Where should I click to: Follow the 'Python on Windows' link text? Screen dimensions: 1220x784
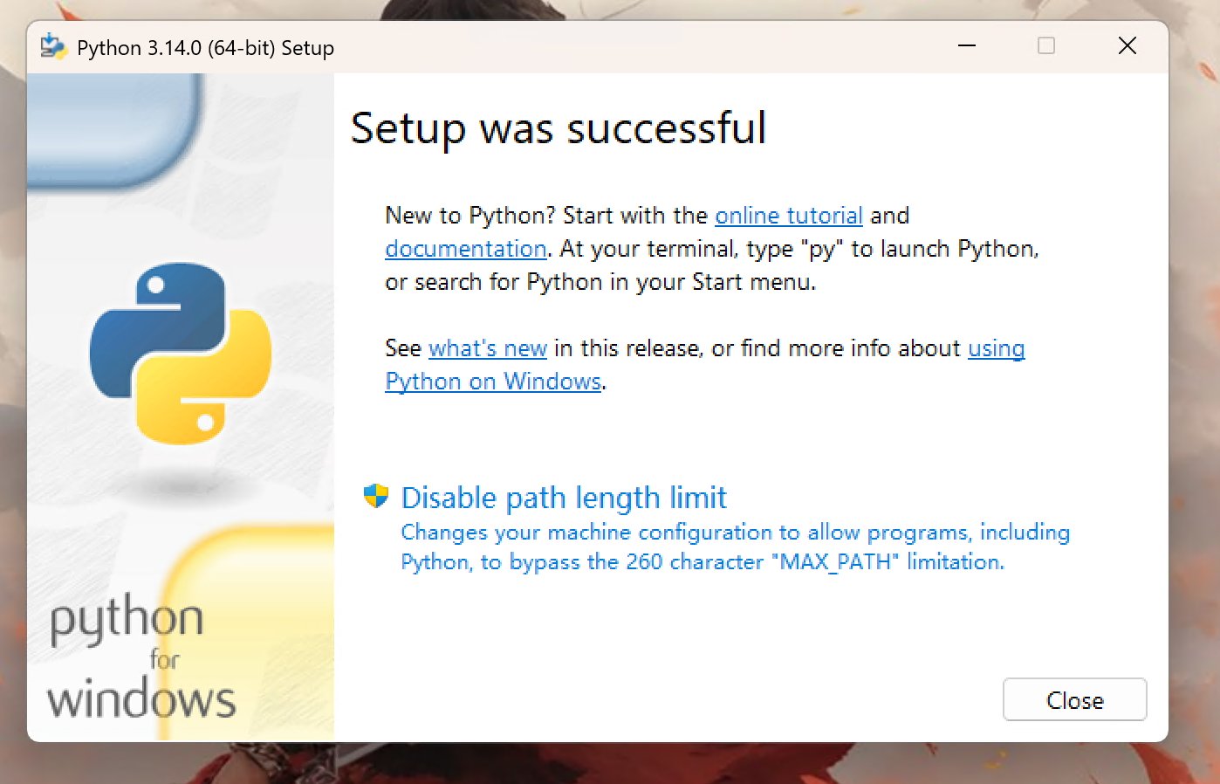pyautogui.click(x=493, y=382)
